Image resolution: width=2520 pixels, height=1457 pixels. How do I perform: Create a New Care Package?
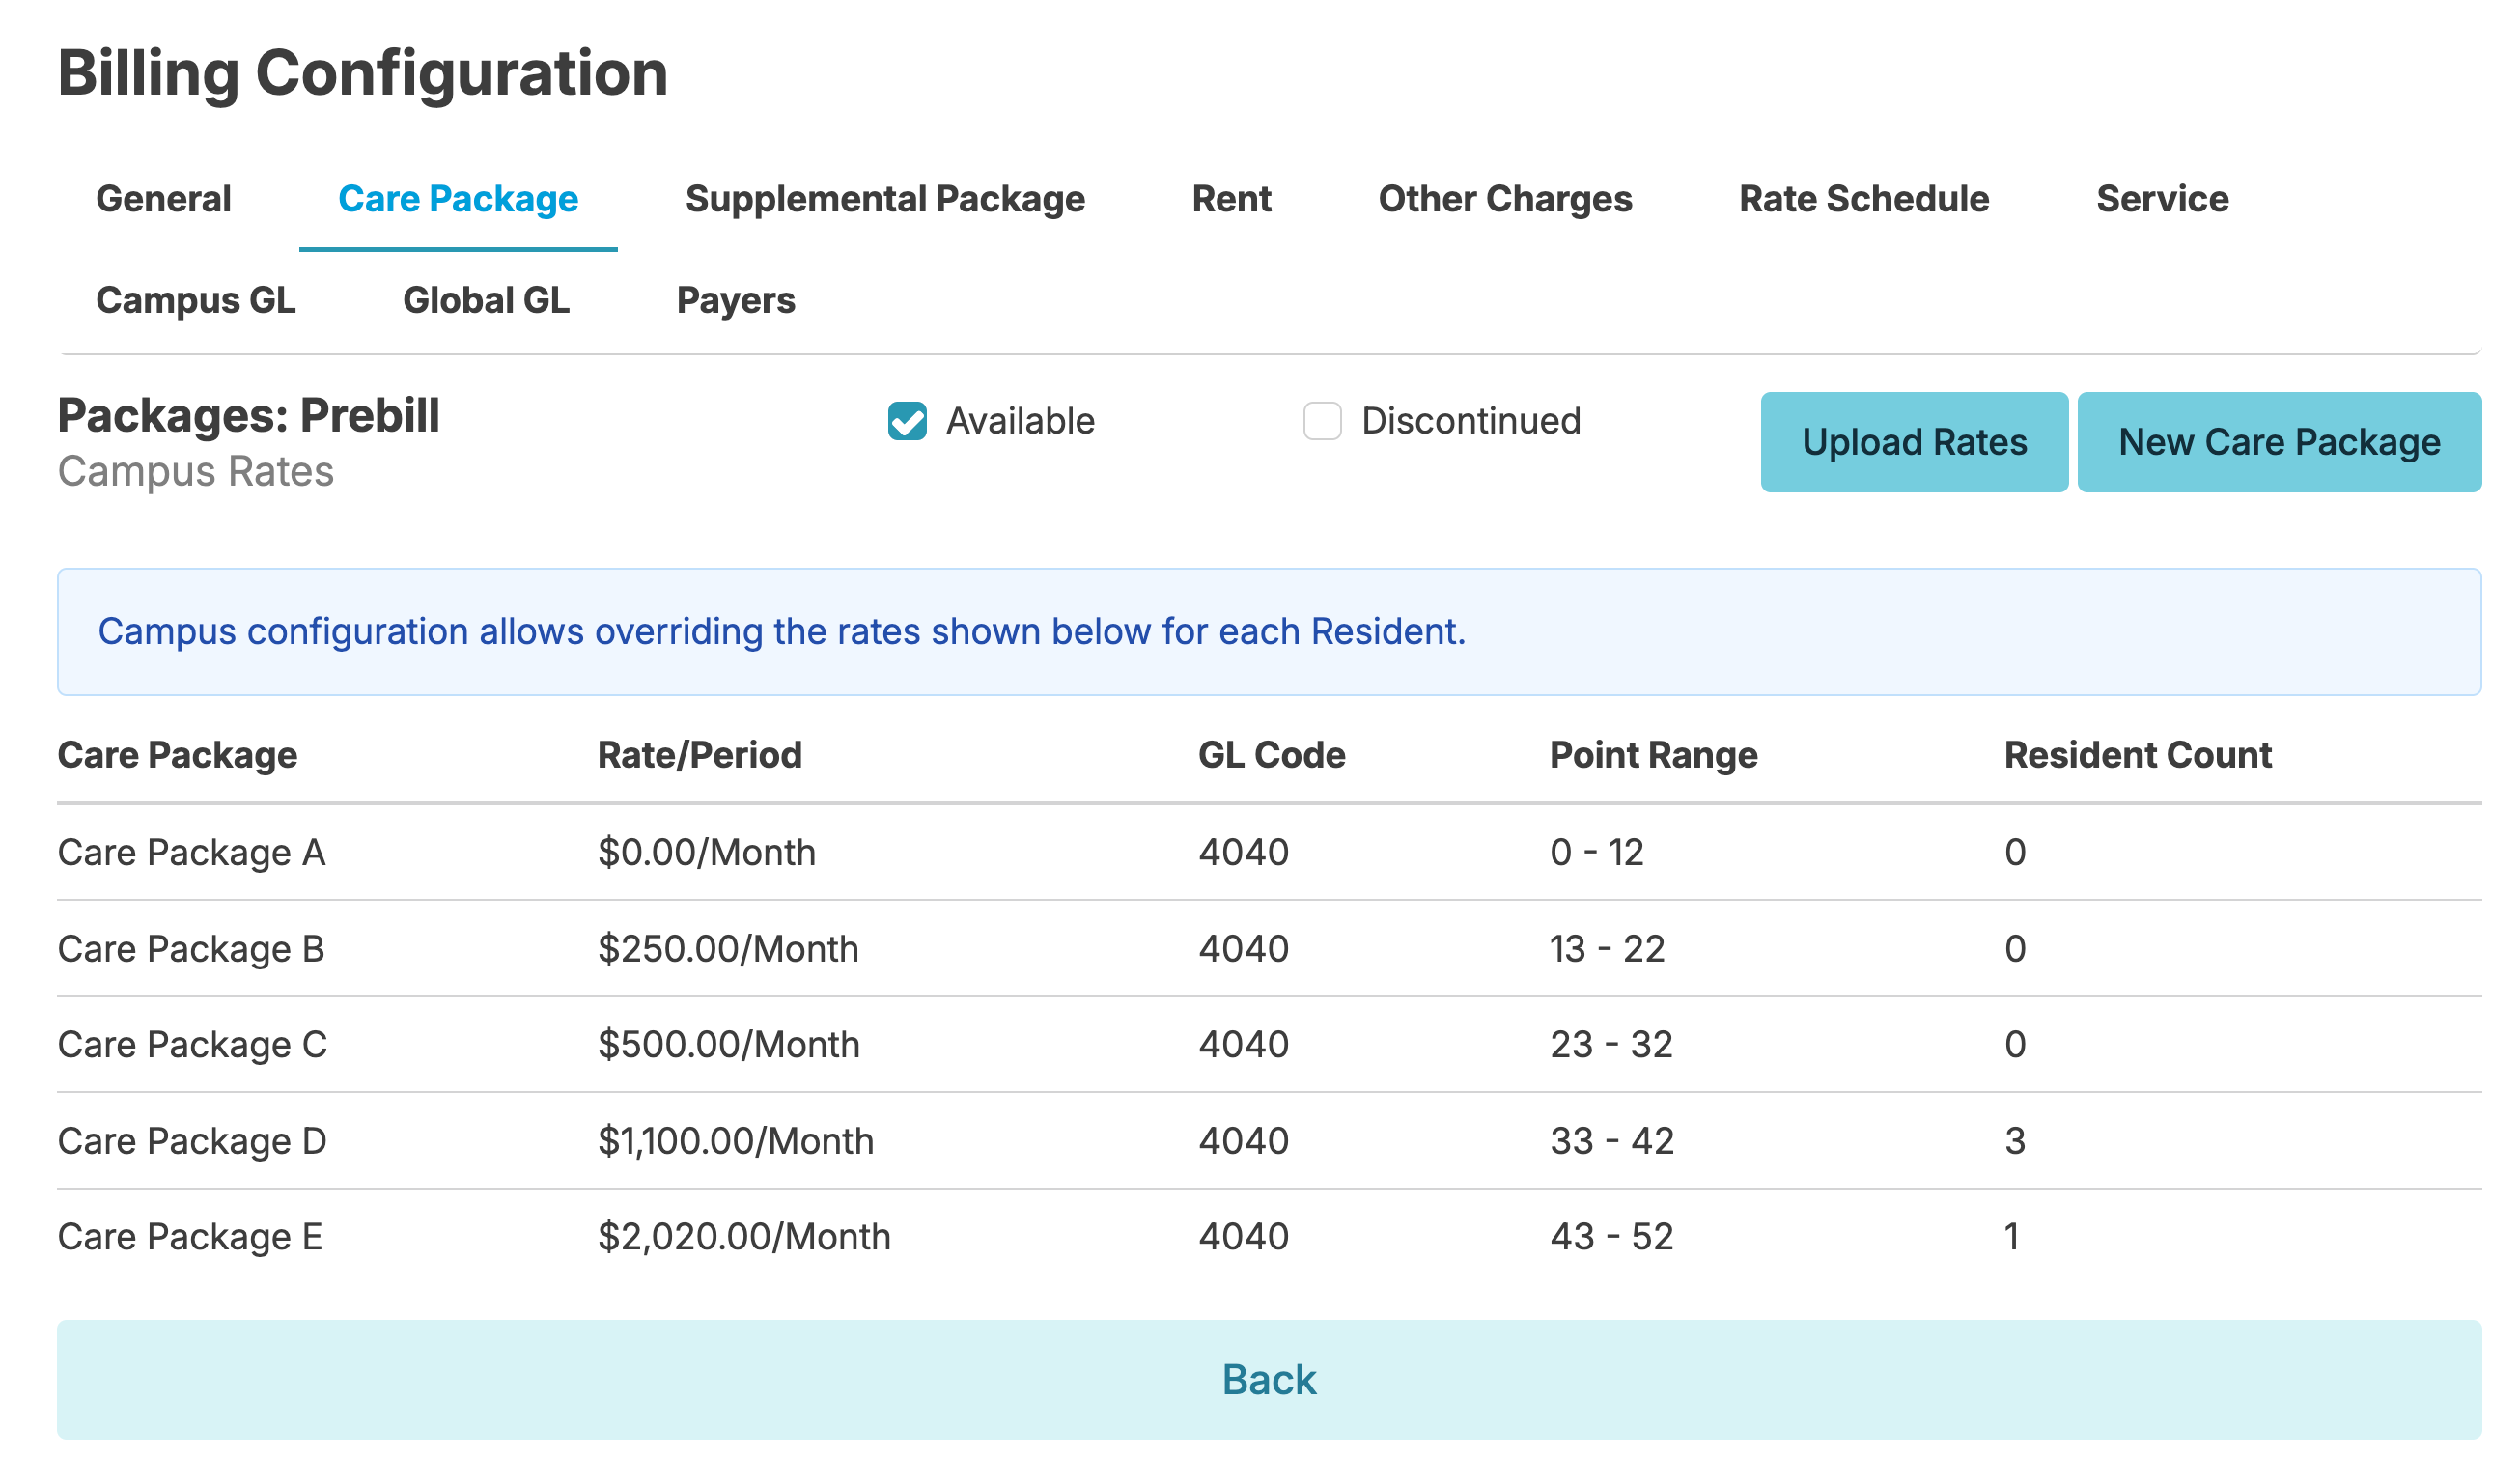[2278, 442]
